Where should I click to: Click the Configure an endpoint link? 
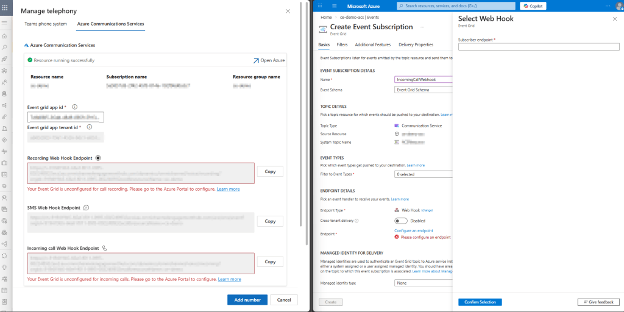pyautogui.click(x=413, y=230)
